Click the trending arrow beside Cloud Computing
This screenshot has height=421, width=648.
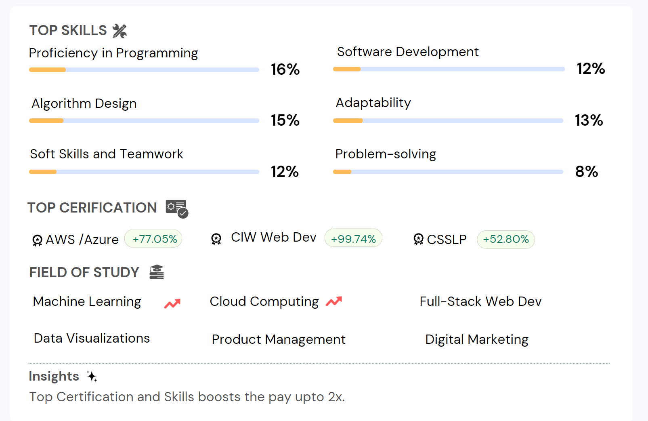tap(334, 301)
